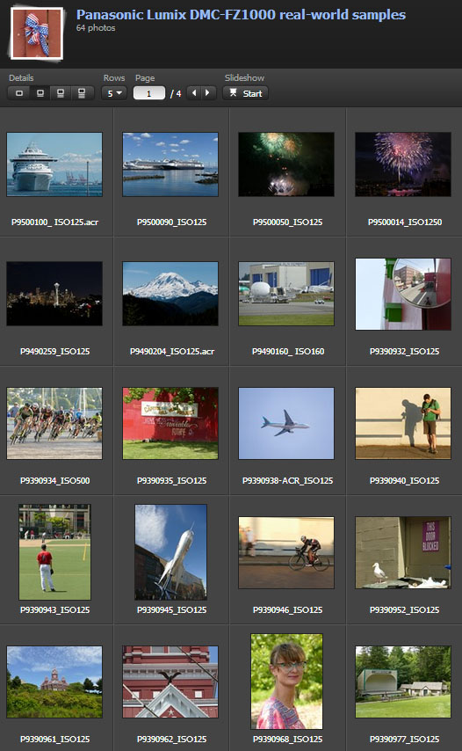Start the slideshow
This screenshot has height=751, width=462.
point(245,93)
